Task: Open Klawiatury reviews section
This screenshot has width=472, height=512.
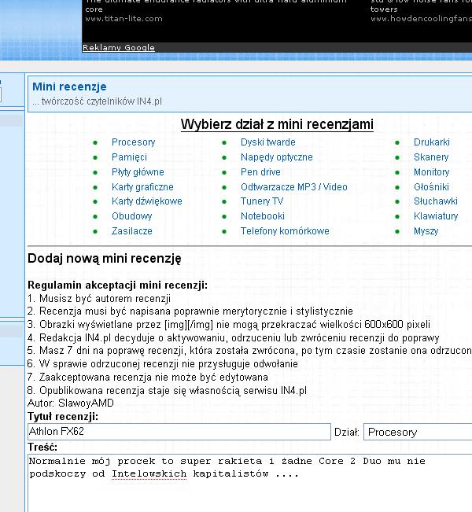Action: (436, 216)
